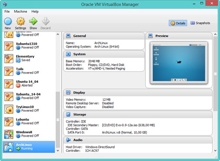Click the ArchLinux name in the list
This screenshot has height=161, width=220.
coord(24,145)
